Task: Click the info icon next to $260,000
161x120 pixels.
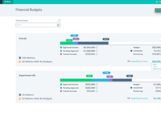Action: (97, 88)
